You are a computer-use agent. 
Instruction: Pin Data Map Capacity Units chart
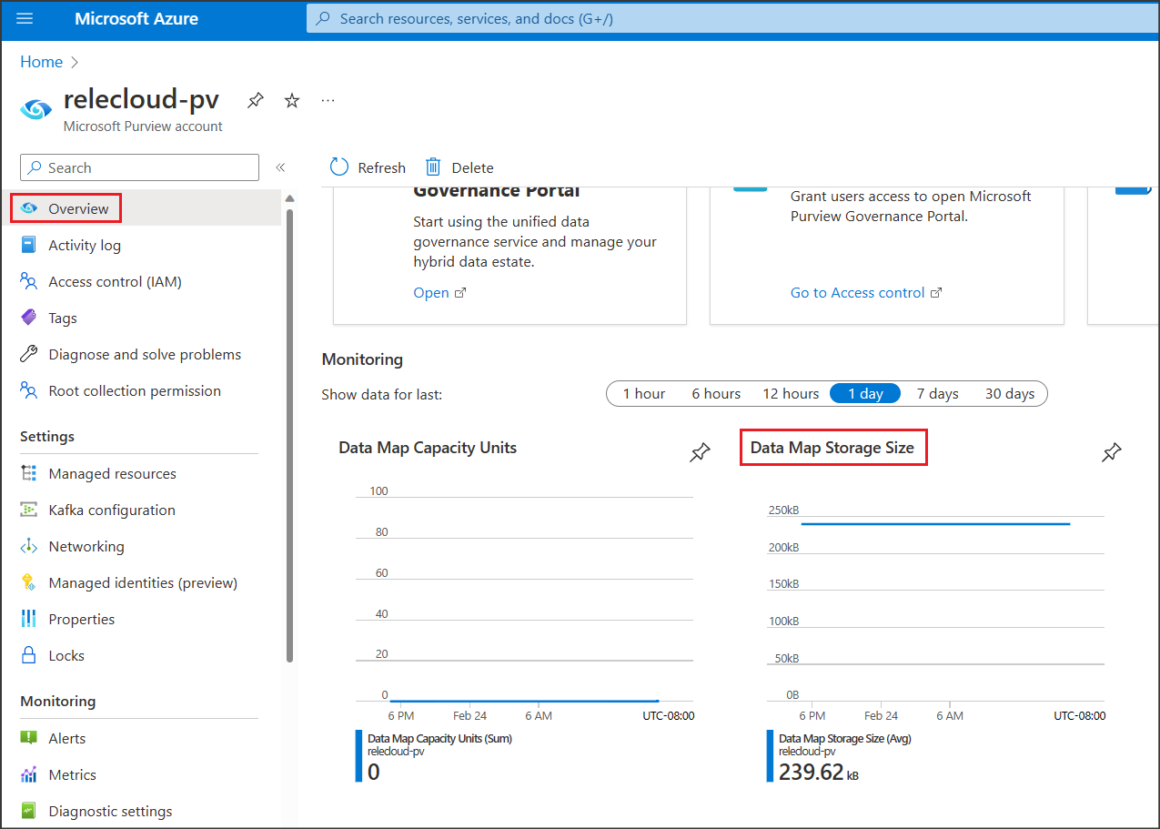pyautogui.click(x=700, y=452)
